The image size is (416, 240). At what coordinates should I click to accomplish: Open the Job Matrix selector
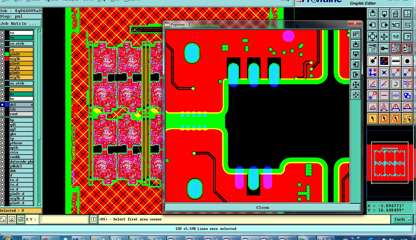(x=21, y=23)
